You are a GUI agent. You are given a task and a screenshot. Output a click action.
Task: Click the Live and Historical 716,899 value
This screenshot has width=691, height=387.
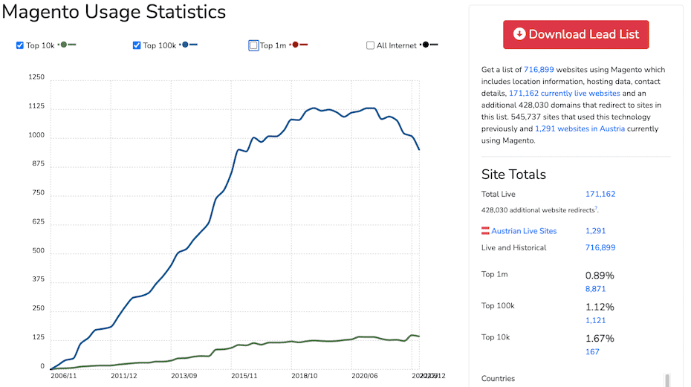(600, 247)
